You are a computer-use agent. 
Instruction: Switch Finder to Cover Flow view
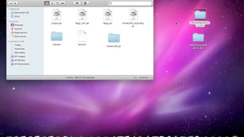[x=63, y=3]
